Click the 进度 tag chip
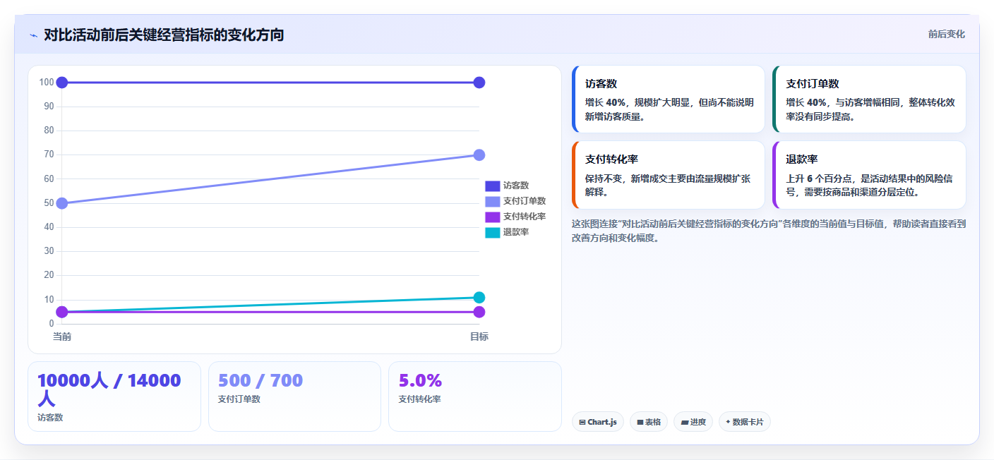Image resolution: width=994 pixels, height=460 pixels. (693, 422)
